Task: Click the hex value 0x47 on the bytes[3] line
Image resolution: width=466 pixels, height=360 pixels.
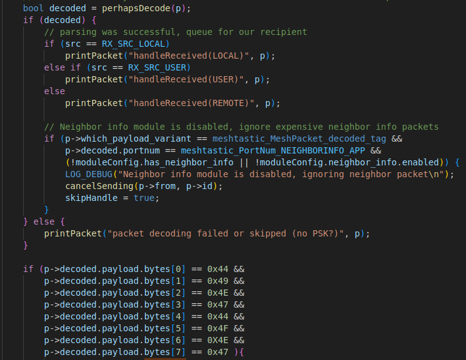Action: [217, 305]
